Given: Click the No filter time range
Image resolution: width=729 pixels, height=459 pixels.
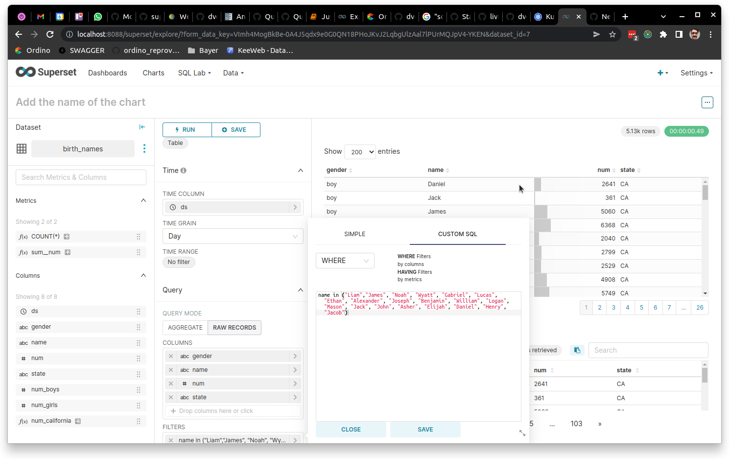Looking at the screenshot, I should click(x=179, y=262).
